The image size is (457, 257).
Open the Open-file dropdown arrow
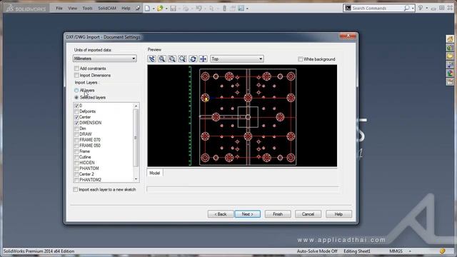click(x=166, y=9)
